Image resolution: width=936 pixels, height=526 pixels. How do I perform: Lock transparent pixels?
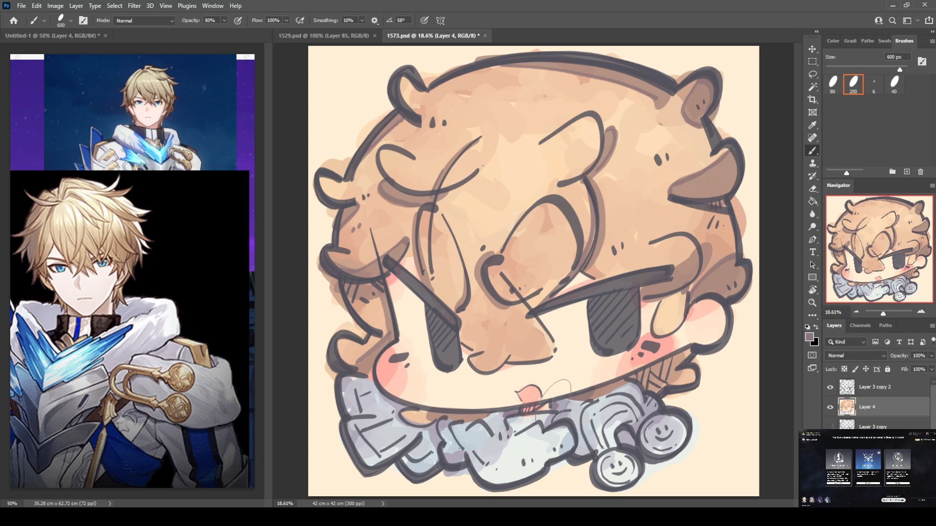(844, 369)
